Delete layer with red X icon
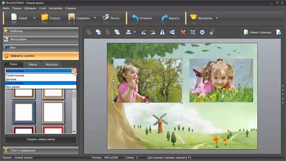The width and height of the screenshot is (286, 161). [183, 32]
